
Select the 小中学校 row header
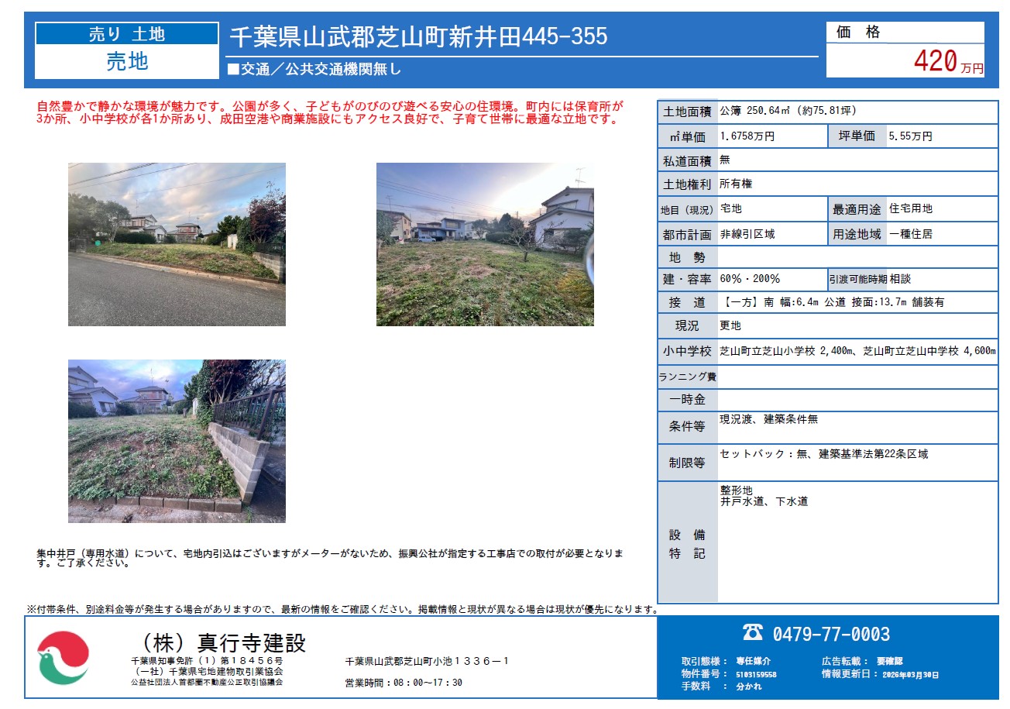click(688, 351)
